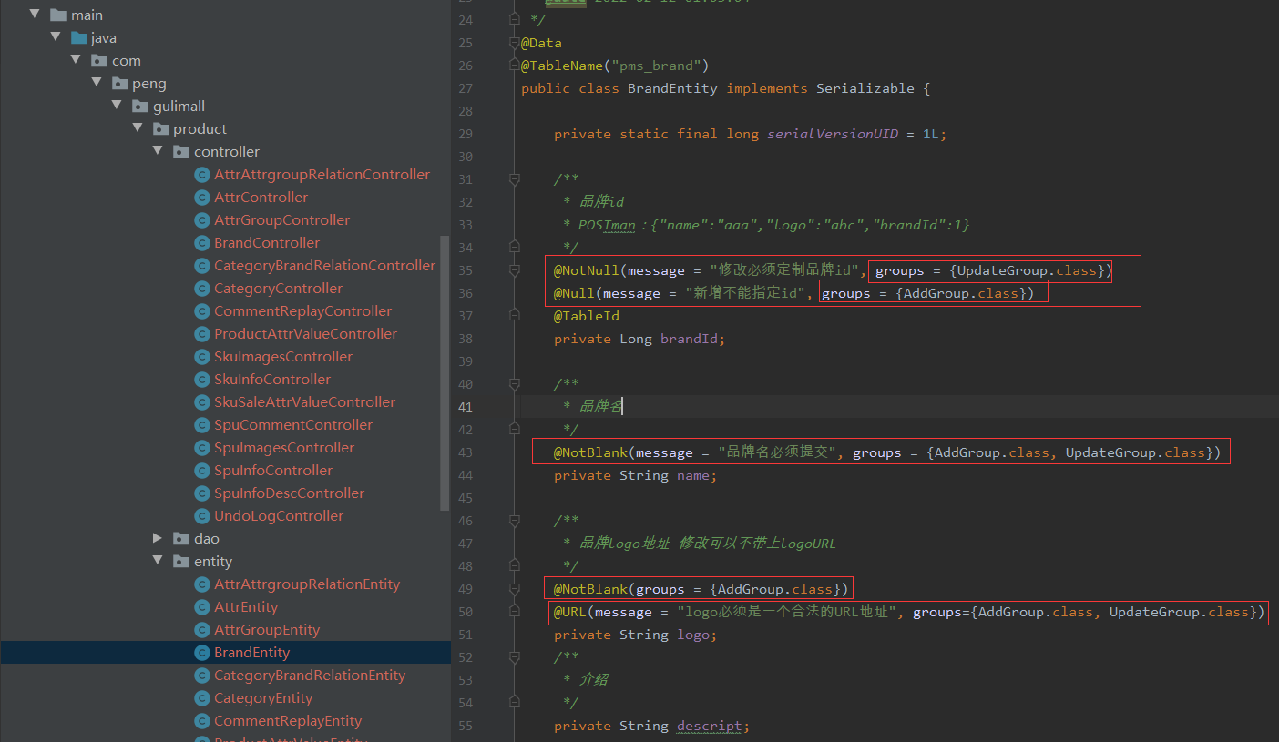
Task: Select SpuInfoDescController file
Action: click(x=289, y=493)
